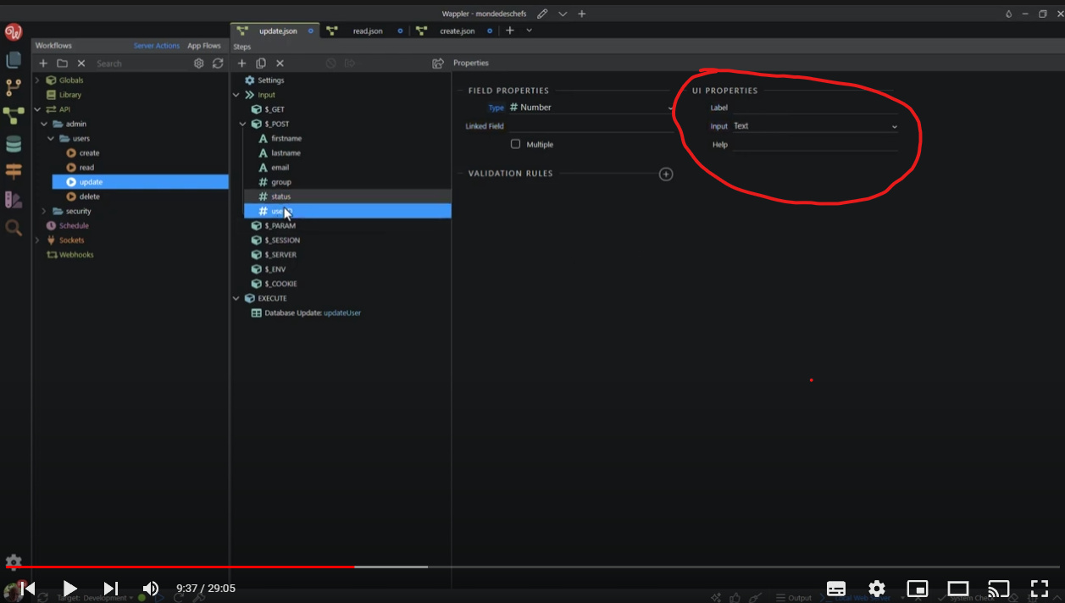Check the Multiple checkbox

(515, 144)
